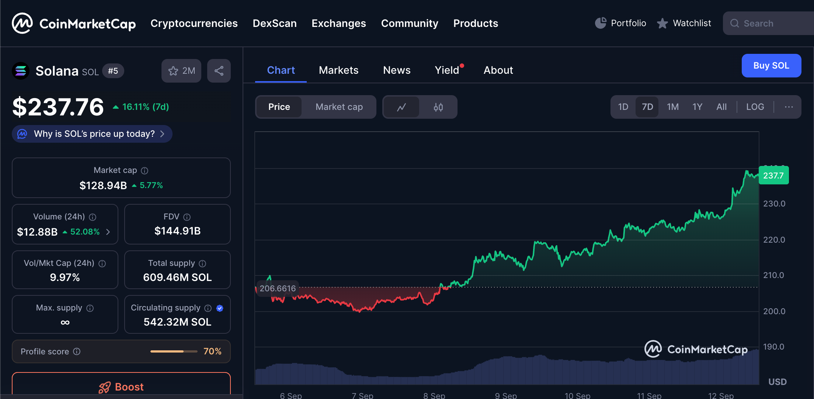The height and width of the screenshot is (399, 814).
Task: Select 1D time range
Action: click(623, 107)
